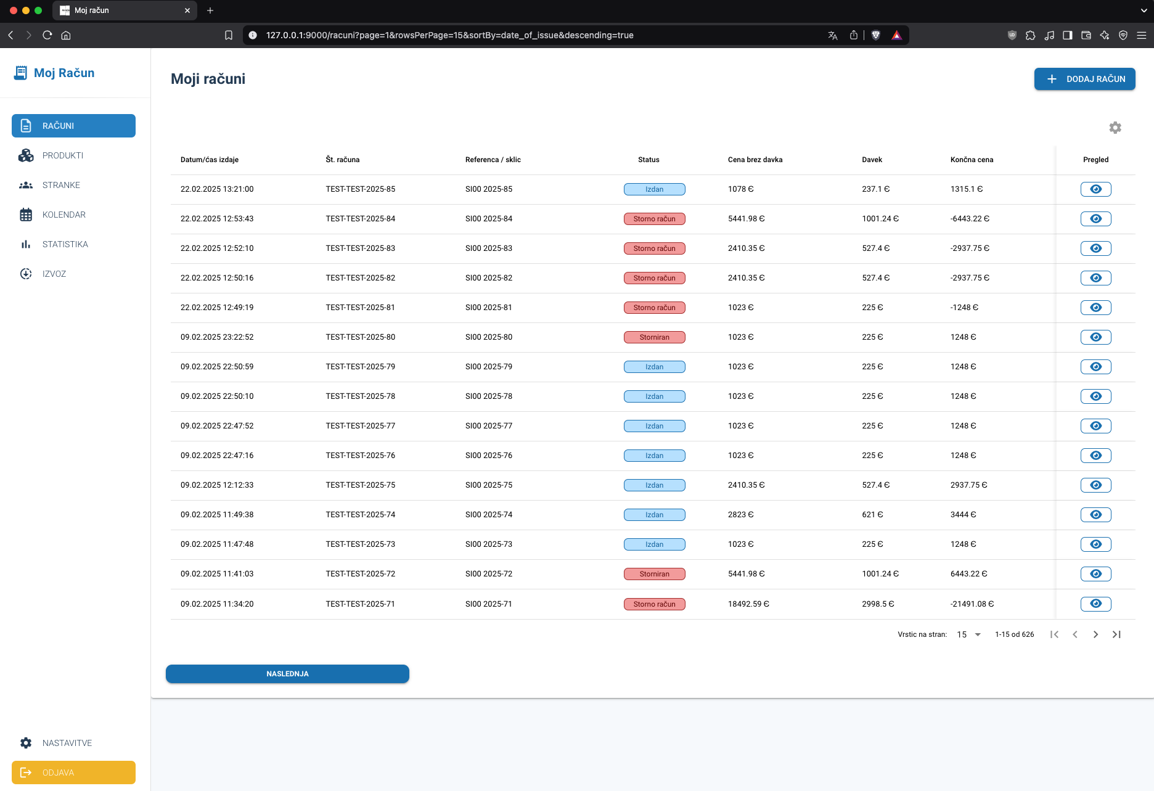Click the Moj Račun logo icon
The height and width of the screenshot is (791, 1154).
(x=20, y=73)
